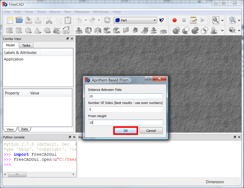Select the View property tab
This screenshot has width=244, height=188.
pyautogui.click(x=10, y=129)
